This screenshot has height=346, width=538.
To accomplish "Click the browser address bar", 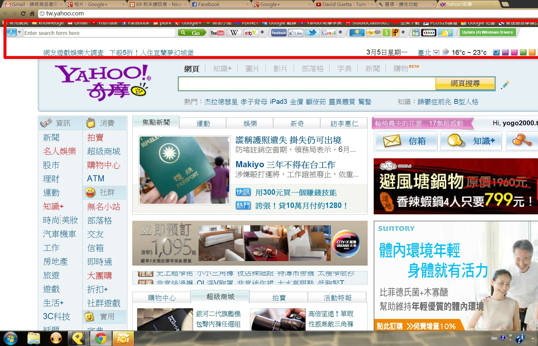I will tap(288, 13).
